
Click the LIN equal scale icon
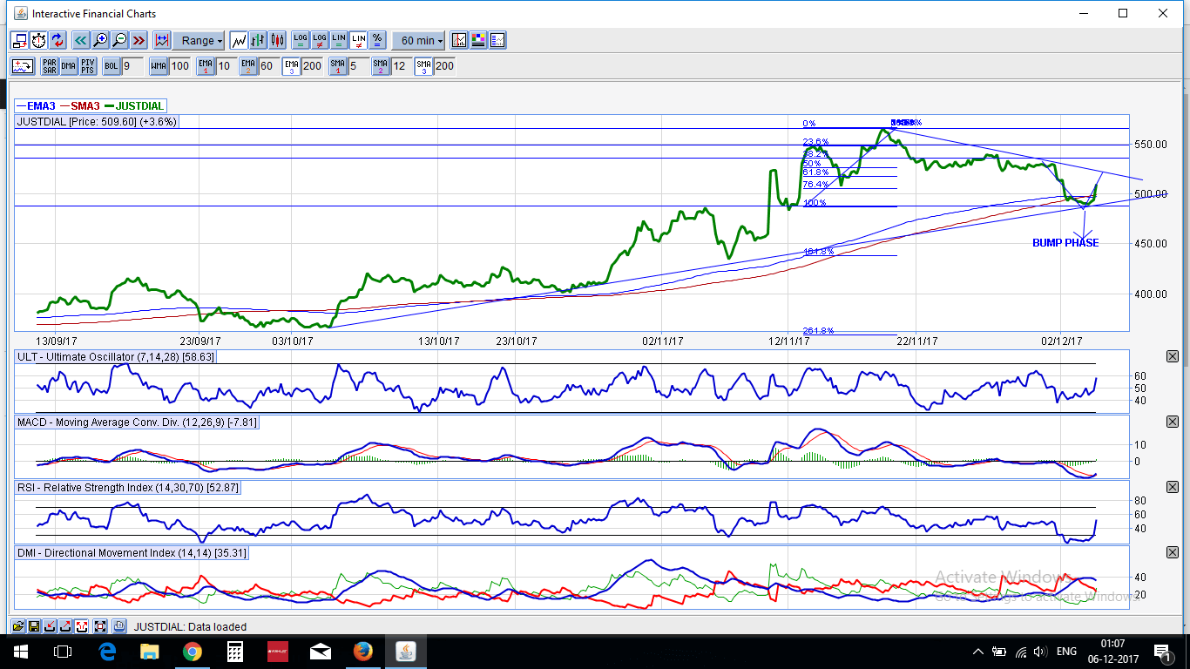[339, 41]
